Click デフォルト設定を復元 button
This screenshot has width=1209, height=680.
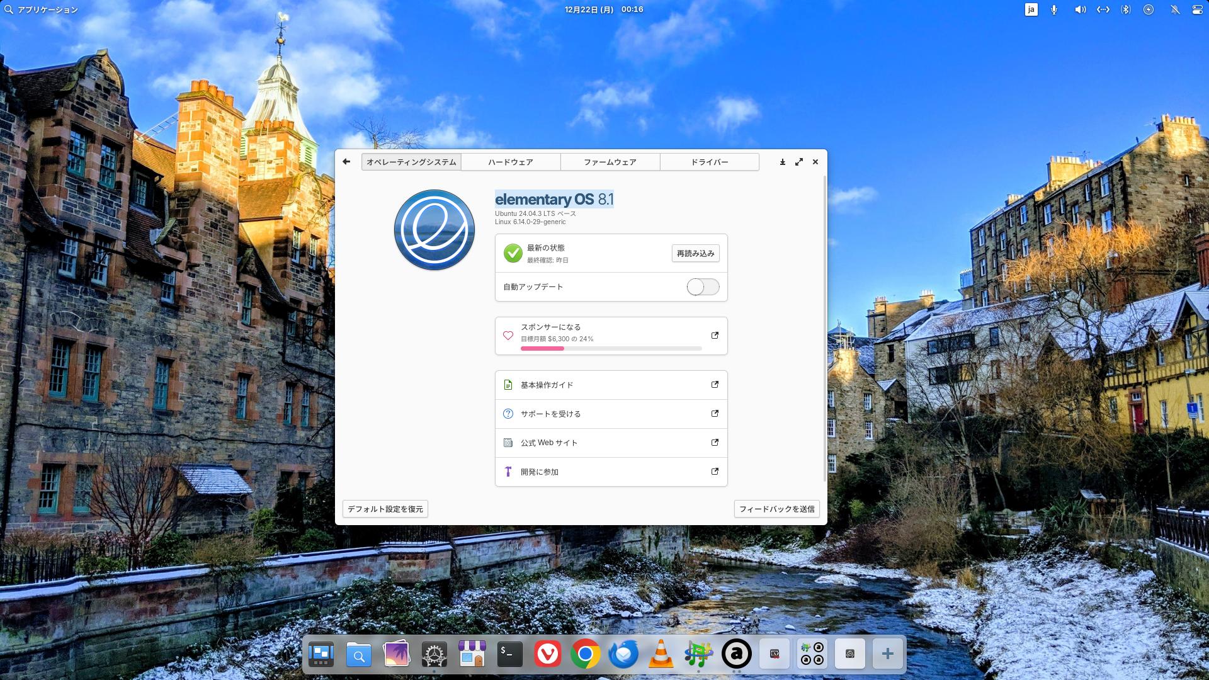385,509
